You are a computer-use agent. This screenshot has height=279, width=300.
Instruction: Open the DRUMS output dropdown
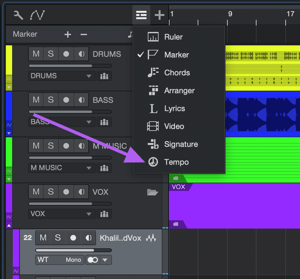point(61,76)
